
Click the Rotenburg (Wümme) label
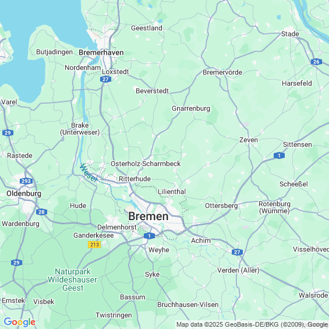tap(274, 207)
